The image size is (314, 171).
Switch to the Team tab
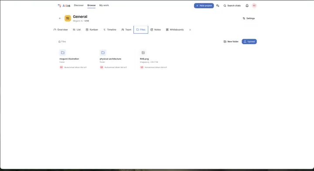(126, 30)
